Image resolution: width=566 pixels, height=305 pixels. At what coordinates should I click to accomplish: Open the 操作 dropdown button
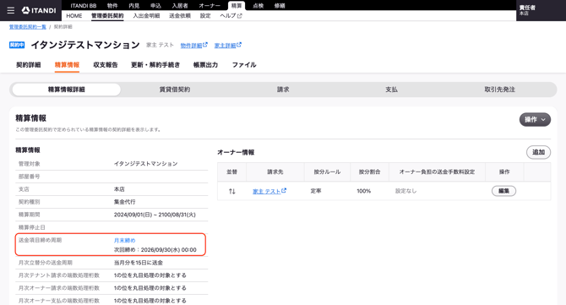coord(535,119)
